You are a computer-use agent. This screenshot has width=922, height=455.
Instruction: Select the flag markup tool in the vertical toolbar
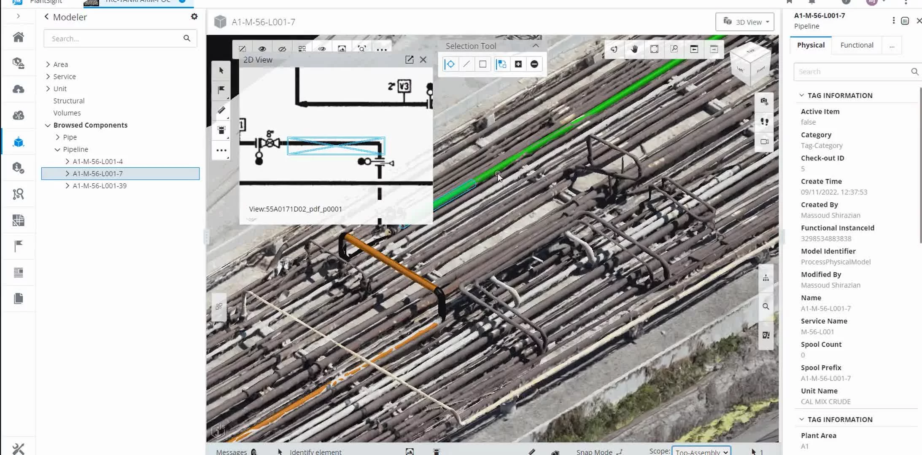pyautogui.click(x=221, y=90)
